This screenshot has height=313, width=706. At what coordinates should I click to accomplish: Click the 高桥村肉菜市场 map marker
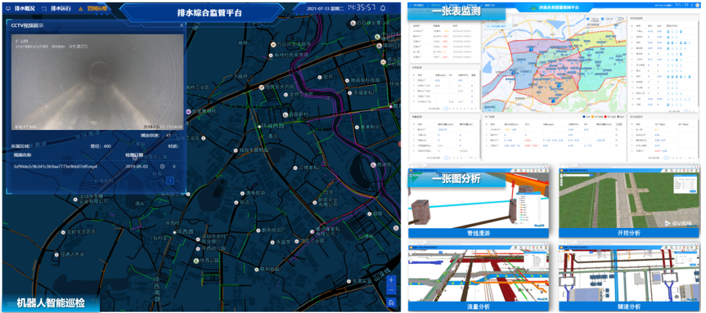pos(271,55)
